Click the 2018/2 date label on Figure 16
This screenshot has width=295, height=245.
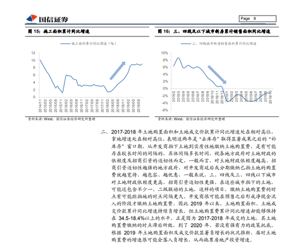point(173,96)
